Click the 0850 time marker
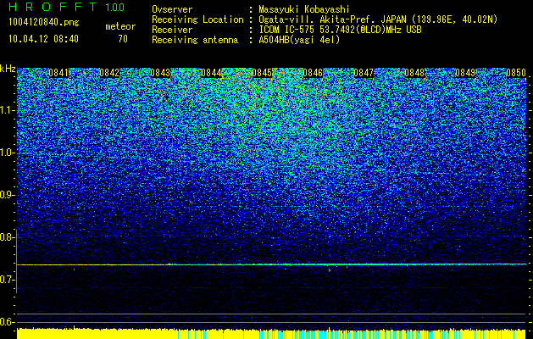Screen dimensions: 533x339 tap(516, 73)
